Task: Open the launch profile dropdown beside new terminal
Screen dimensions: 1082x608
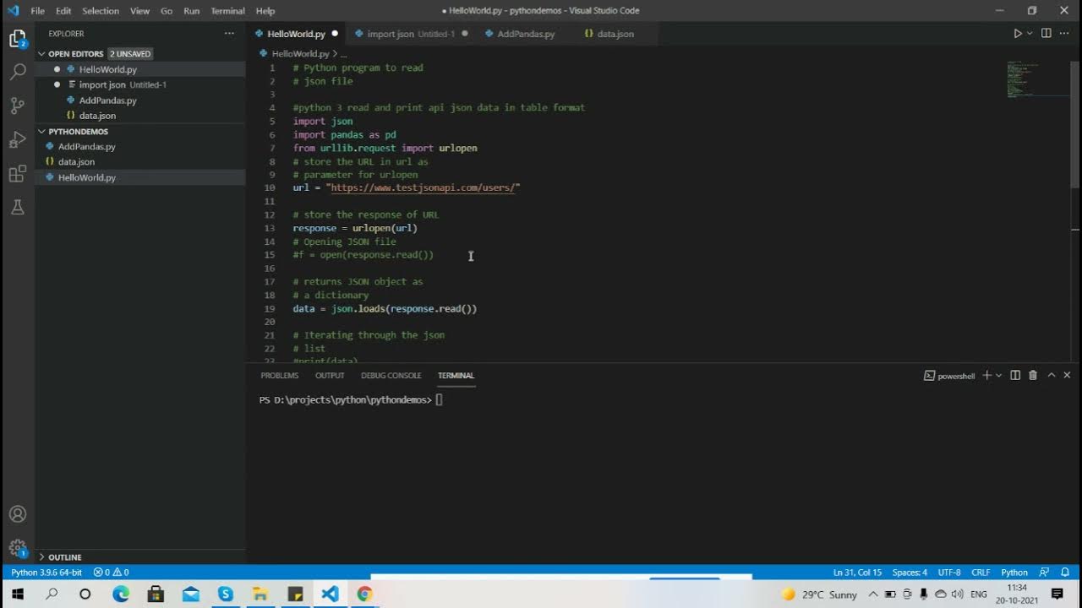Action: coord(998,376)
